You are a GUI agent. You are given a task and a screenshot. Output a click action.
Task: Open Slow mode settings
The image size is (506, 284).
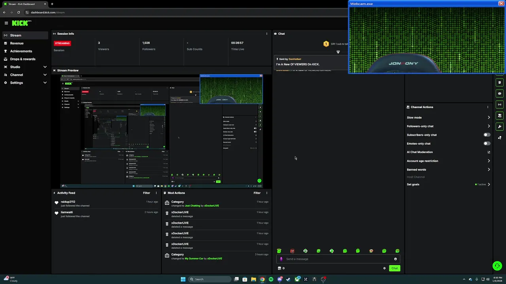[448, 118]
